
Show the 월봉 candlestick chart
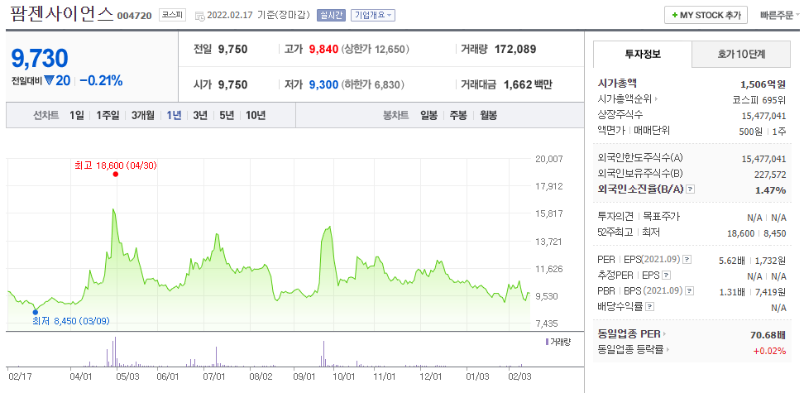click(x=488, y=116)
